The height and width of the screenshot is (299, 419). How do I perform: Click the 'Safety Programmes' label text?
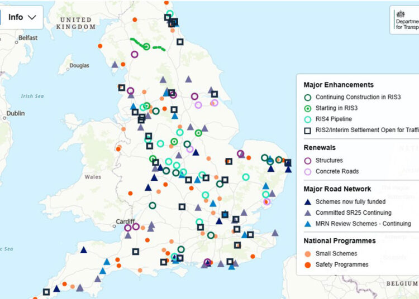click(342, 264)
